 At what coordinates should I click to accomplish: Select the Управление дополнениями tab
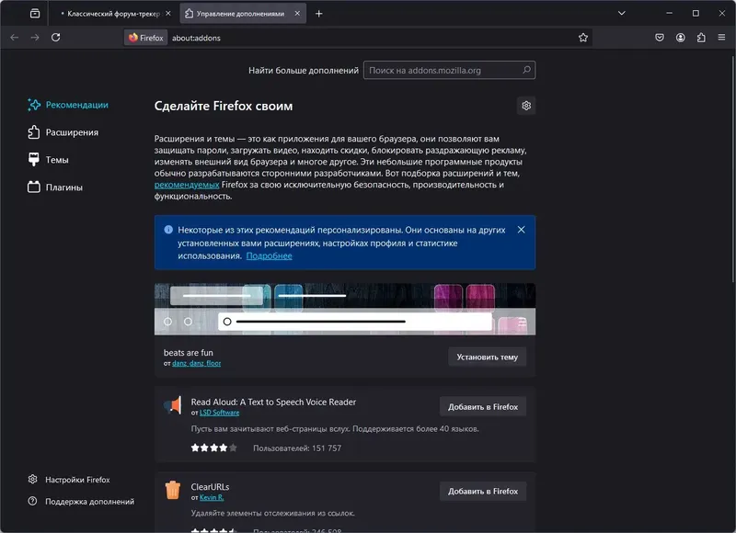[x=241, y=14]
